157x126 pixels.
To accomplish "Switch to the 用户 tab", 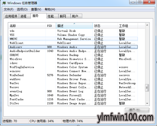I will point(76,16).
